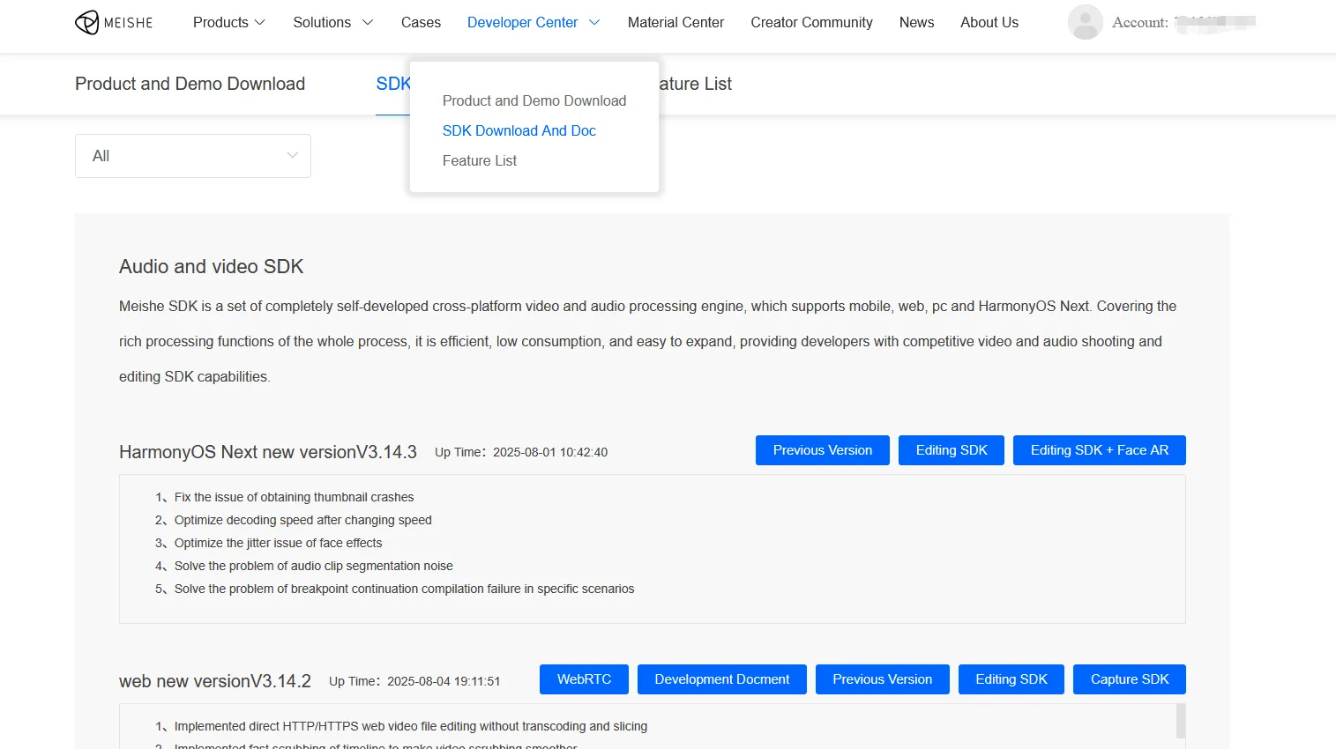Expand the Solutions dropdown arrow
Screen dimensions: 1336x749
point(368,23)
